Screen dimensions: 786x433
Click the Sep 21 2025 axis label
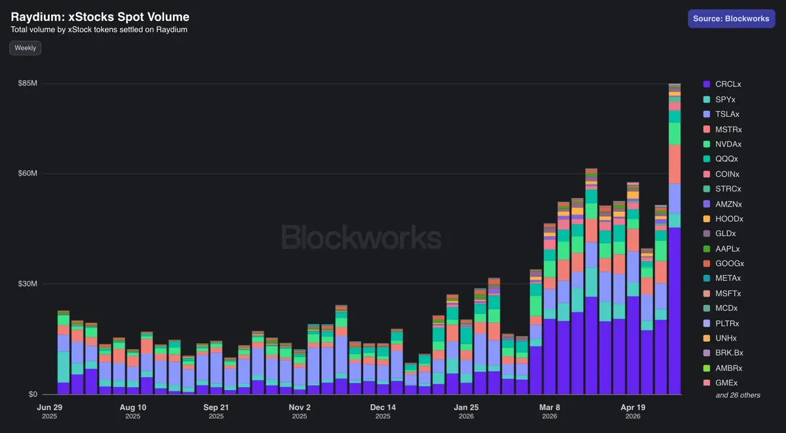pos(216,411)
